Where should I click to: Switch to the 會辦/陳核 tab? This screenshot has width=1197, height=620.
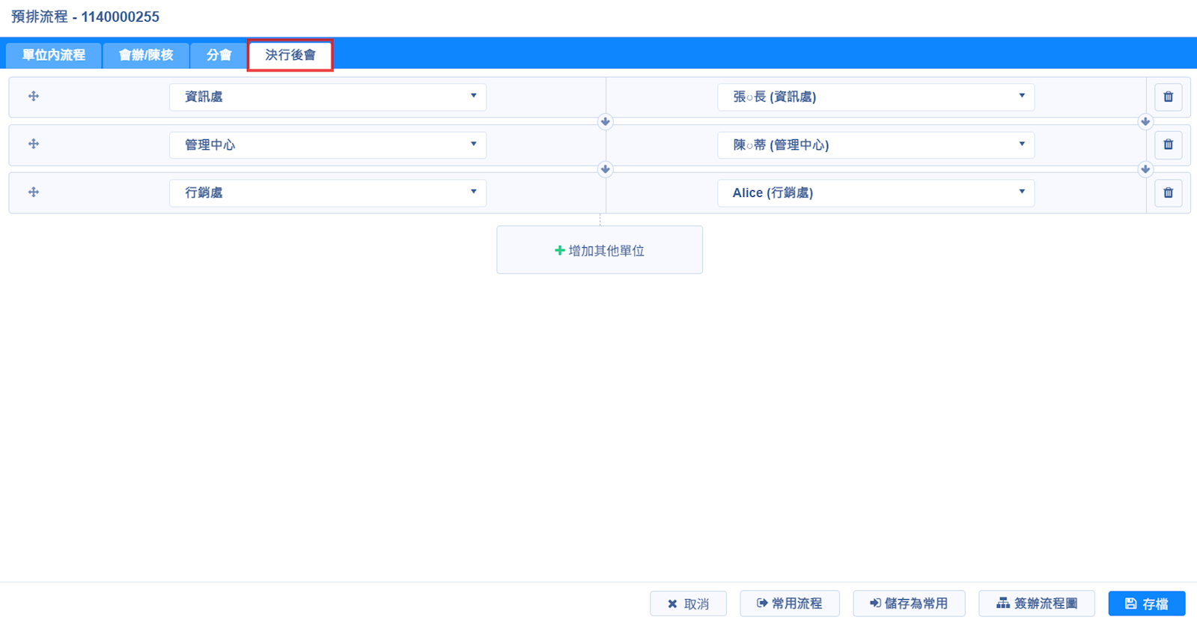pyautogui.click(x=146, y=55)
